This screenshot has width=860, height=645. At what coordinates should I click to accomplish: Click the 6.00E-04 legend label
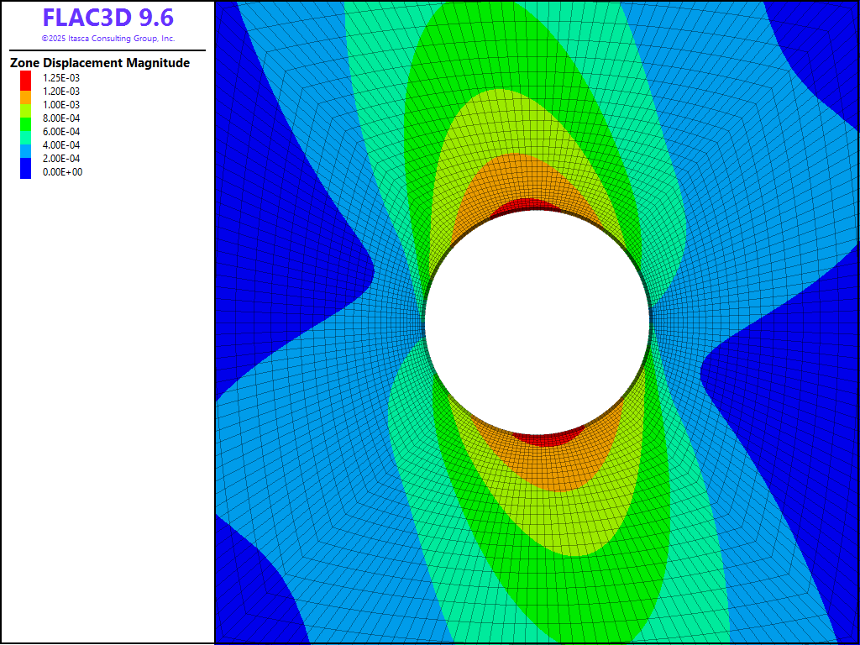tap(61, 132)
